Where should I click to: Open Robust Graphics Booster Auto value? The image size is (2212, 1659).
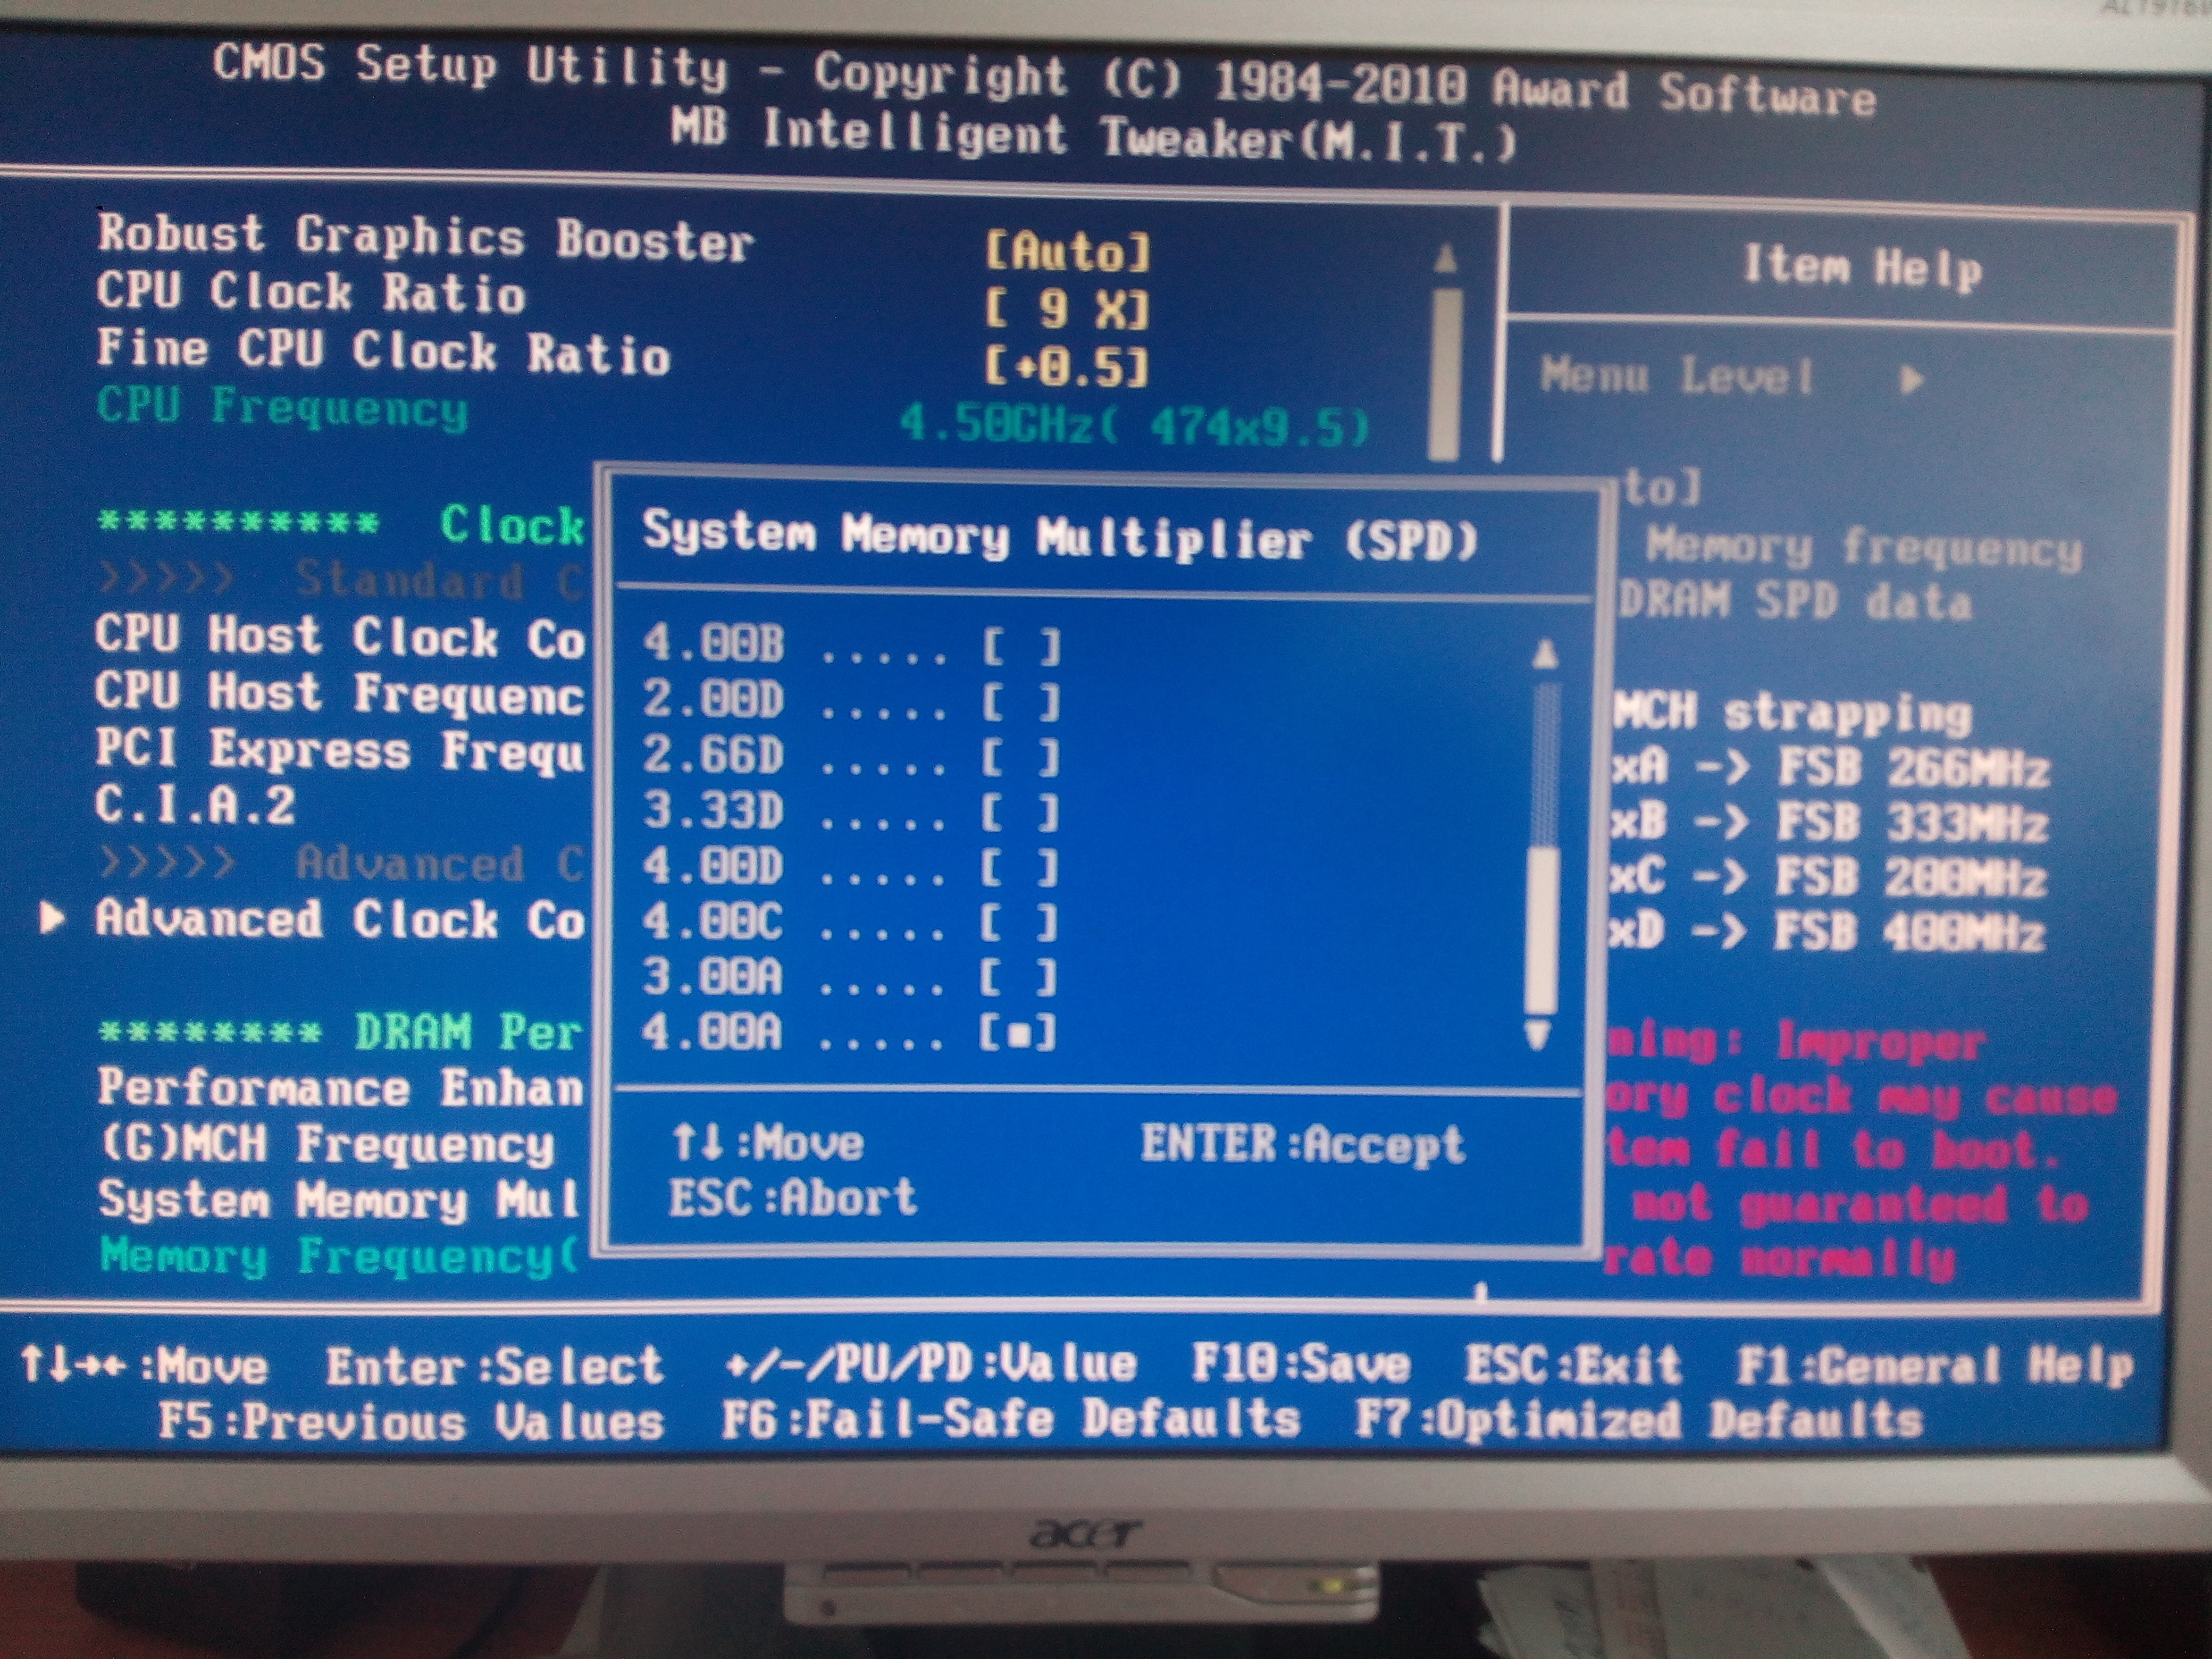1067,252
